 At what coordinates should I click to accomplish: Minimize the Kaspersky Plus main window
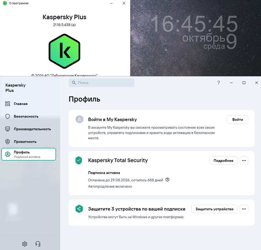click(x=231, y=83)
